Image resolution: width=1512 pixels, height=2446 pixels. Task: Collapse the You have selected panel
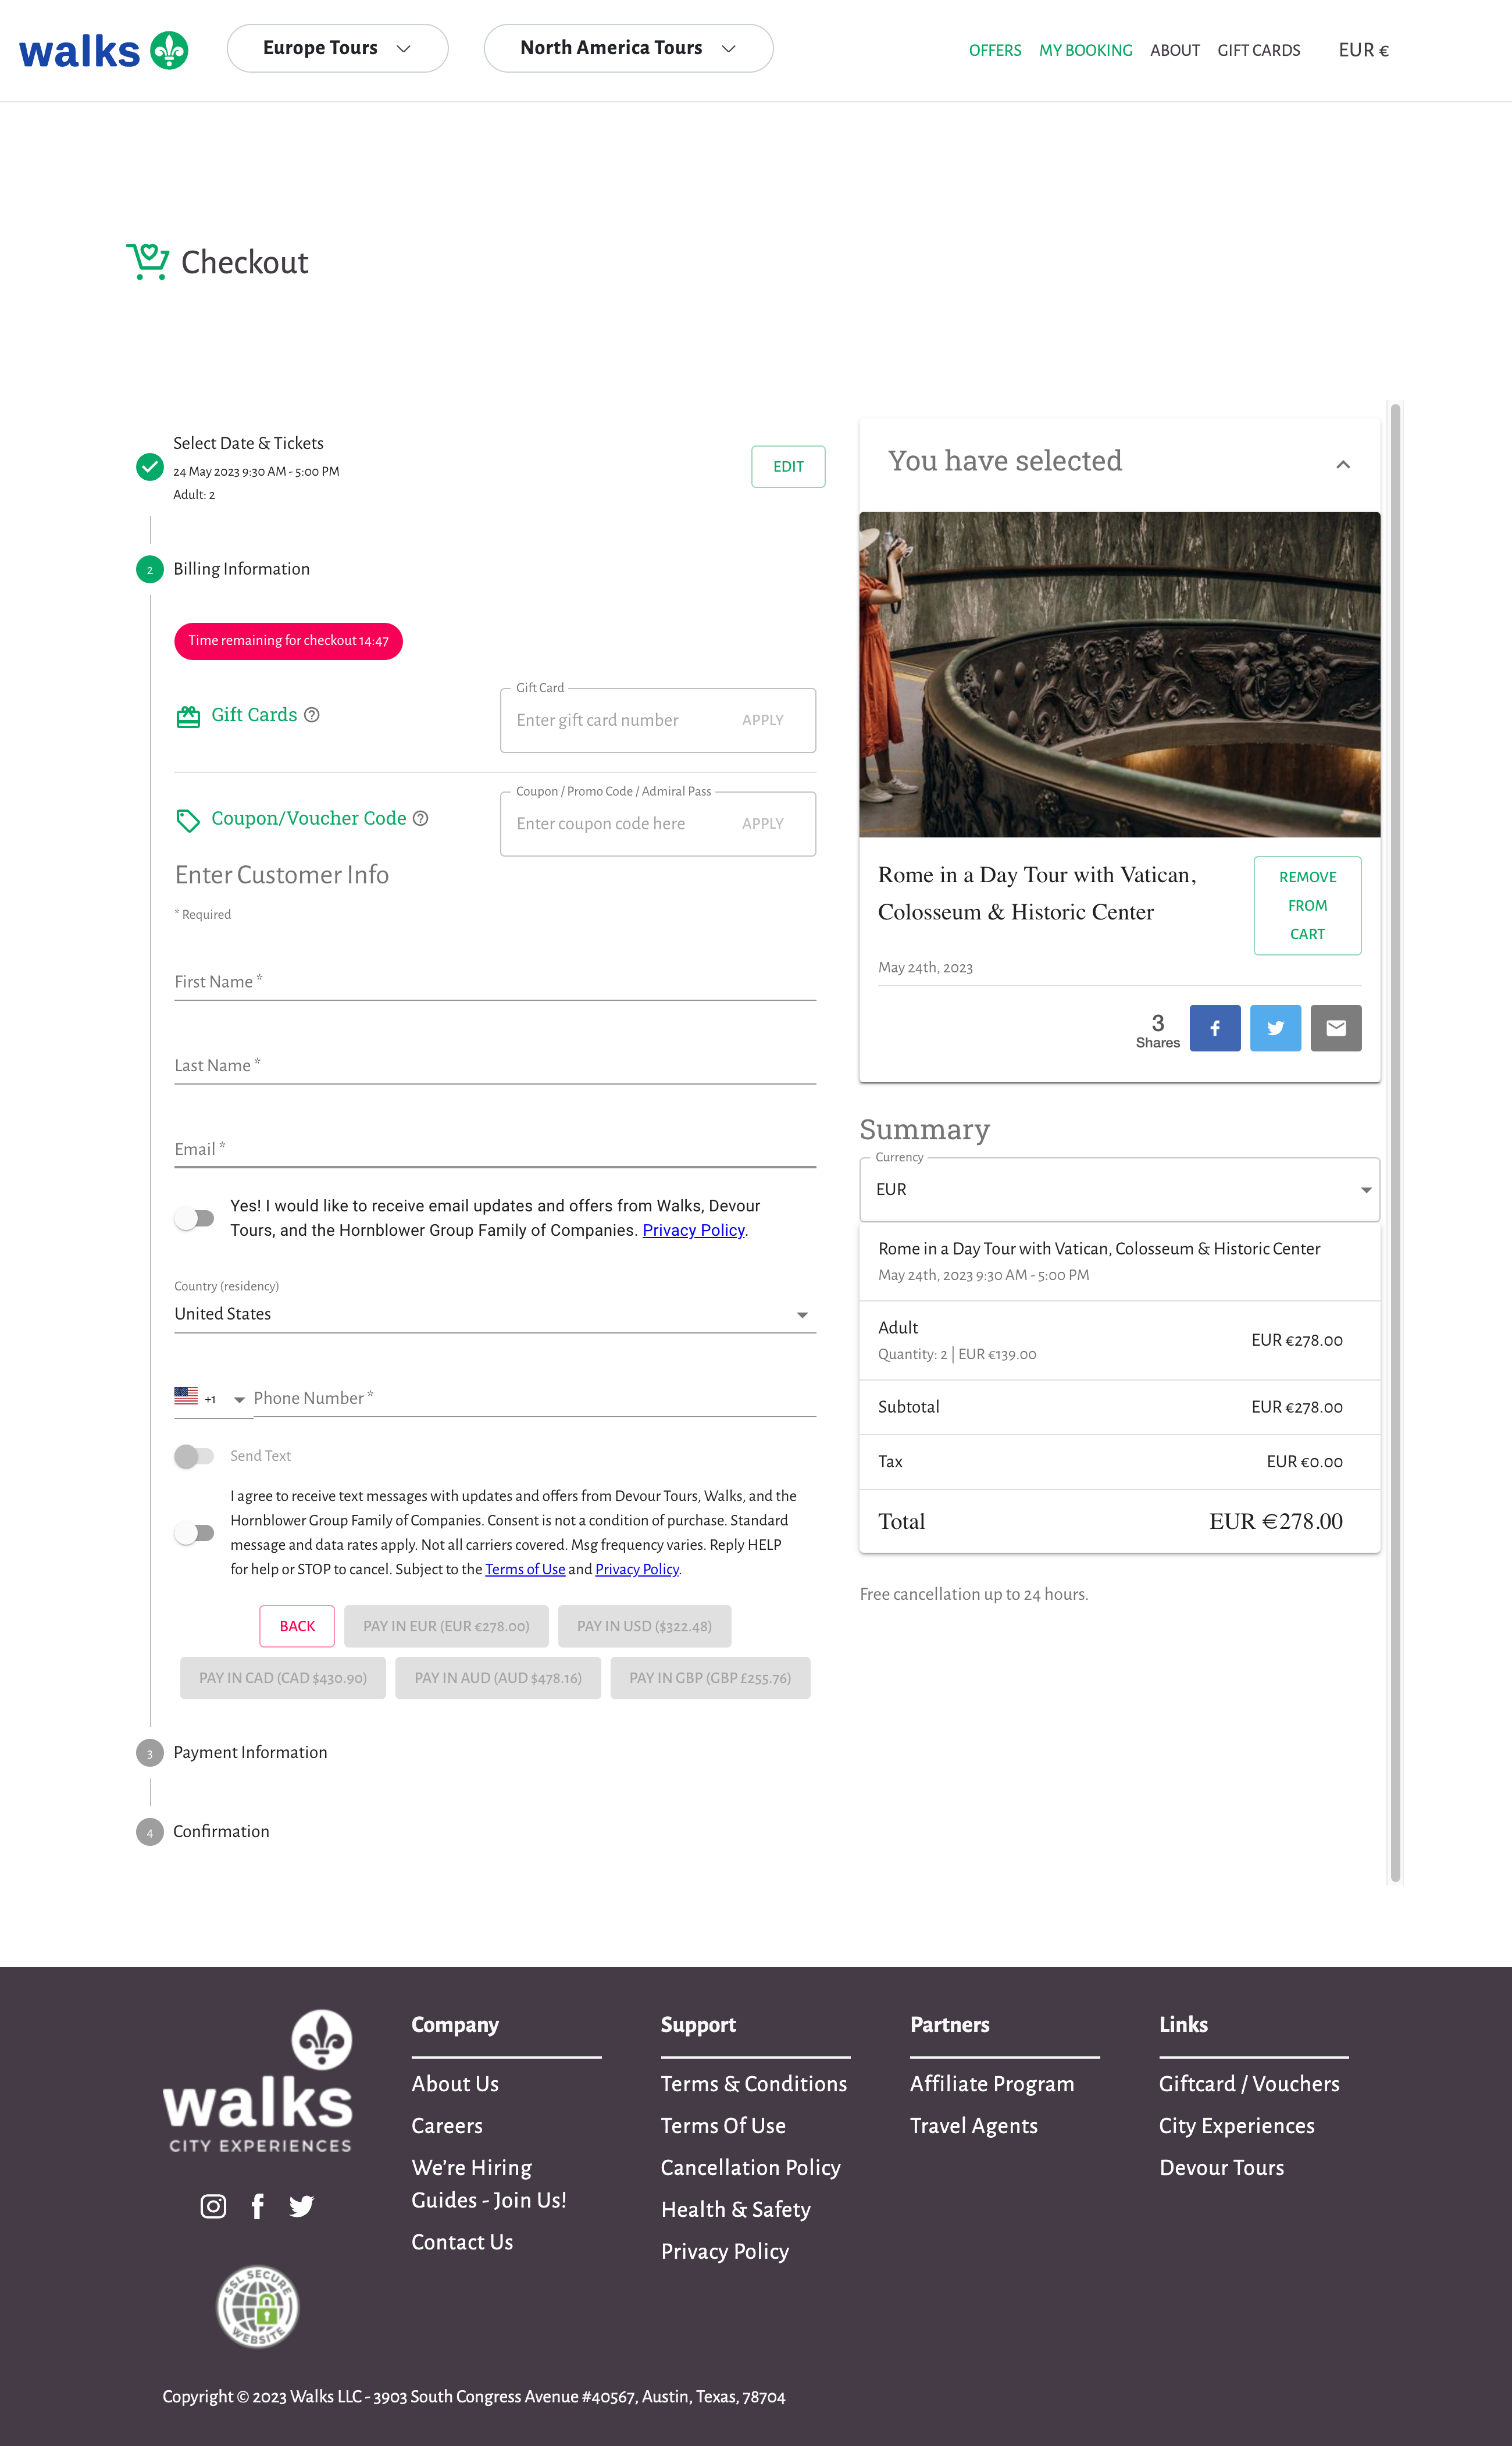[x=1343, y=464]
